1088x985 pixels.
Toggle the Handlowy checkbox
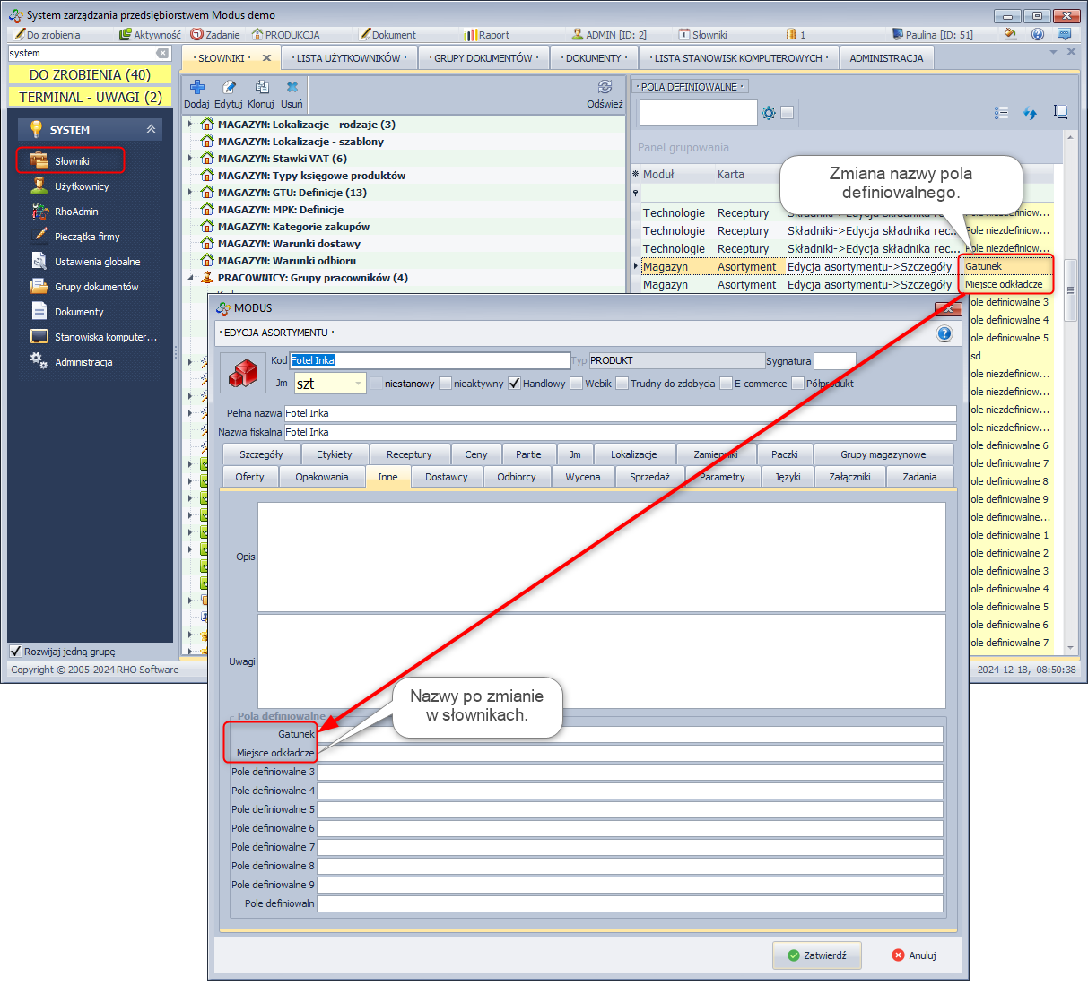tap(514, 384)
